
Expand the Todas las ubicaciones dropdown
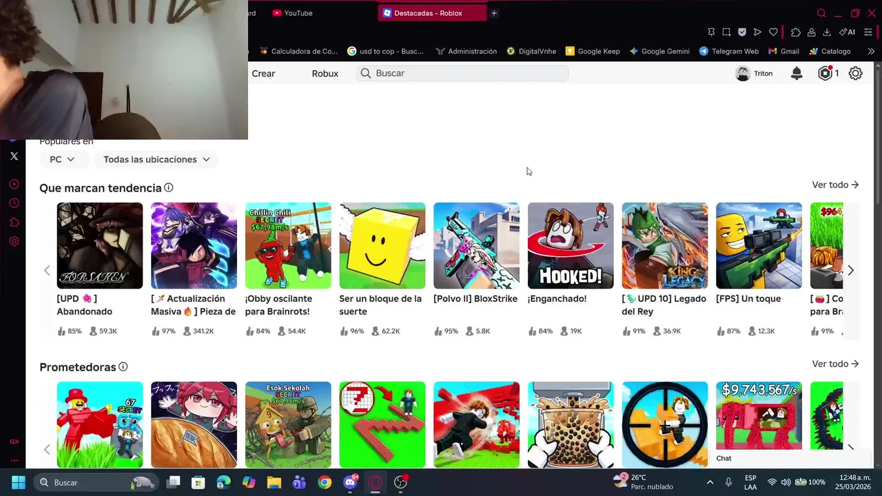[x=156, y=159]
